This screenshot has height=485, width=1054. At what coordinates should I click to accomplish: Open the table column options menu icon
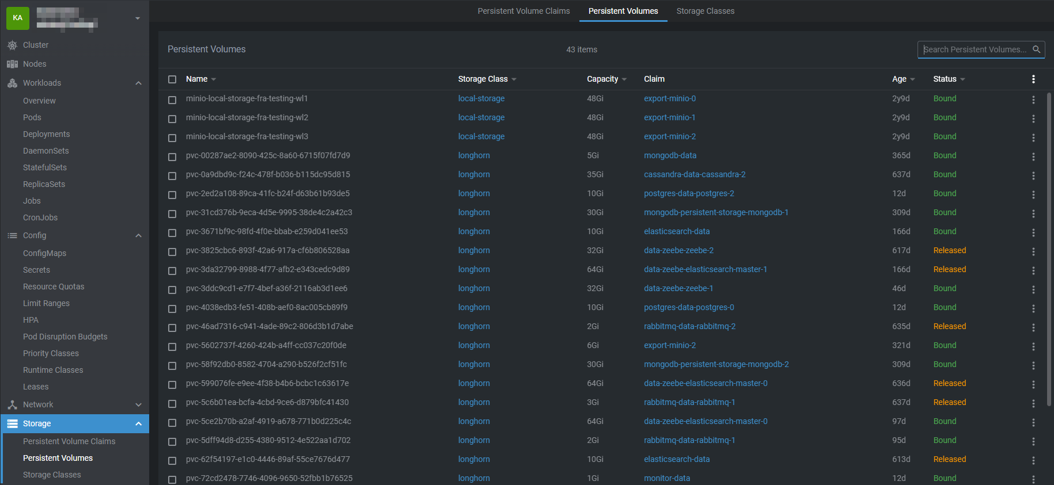(x=1033, y=79)
